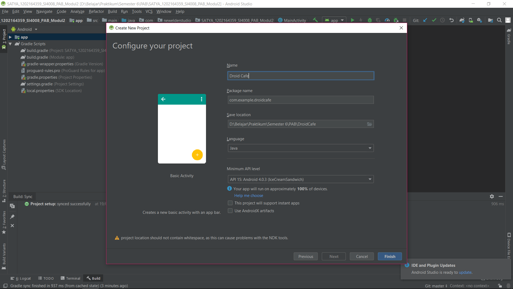Click the Make Project hammer icon
Viewport: 513px width, 289px height.
(x=315, y=20)
